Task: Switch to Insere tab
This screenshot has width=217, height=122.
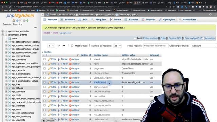Action: click(115, 20)
